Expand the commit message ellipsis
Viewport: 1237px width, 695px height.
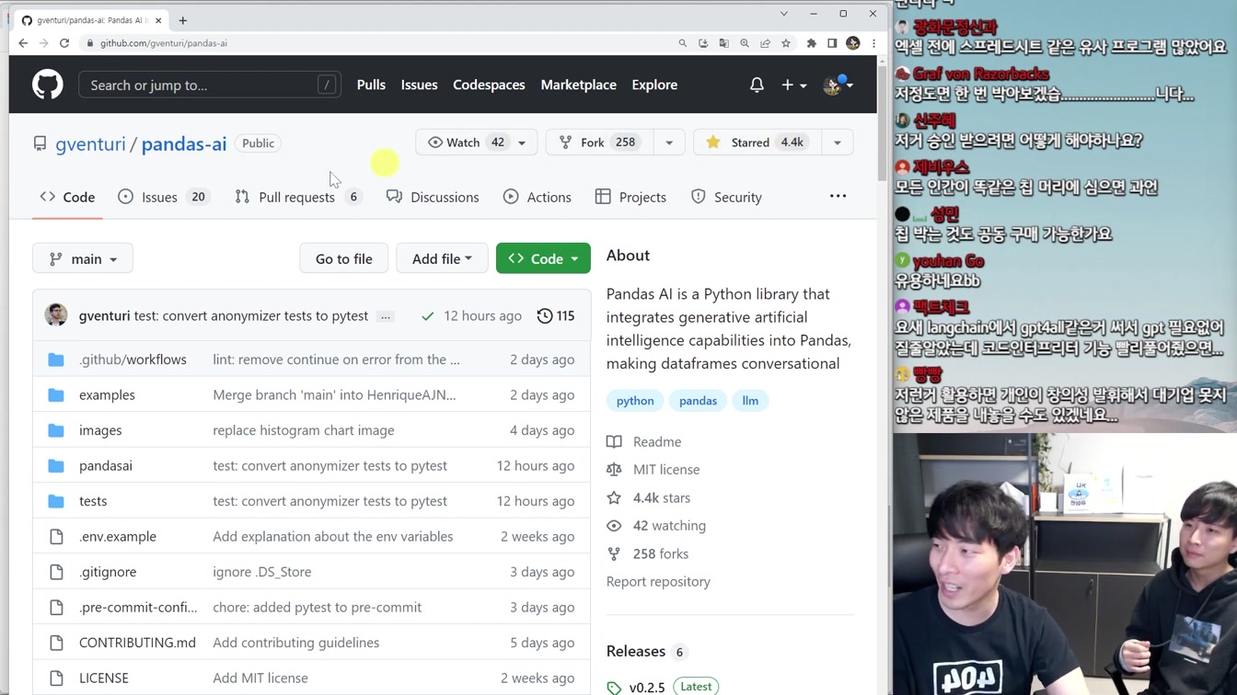click(x=386, y=316)
